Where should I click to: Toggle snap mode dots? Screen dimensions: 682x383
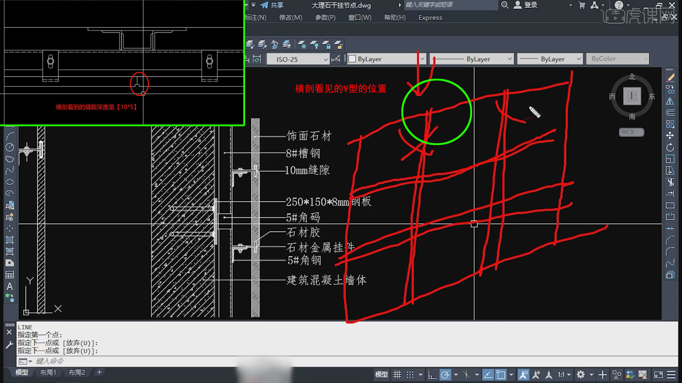(410, 374)
